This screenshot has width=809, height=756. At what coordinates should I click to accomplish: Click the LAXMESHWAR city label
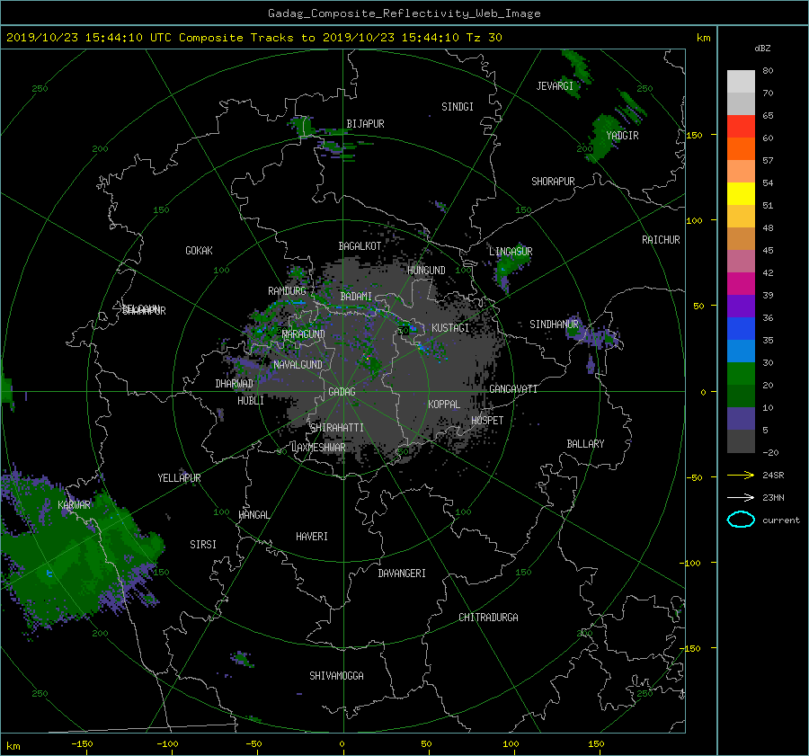pos(318,448)
